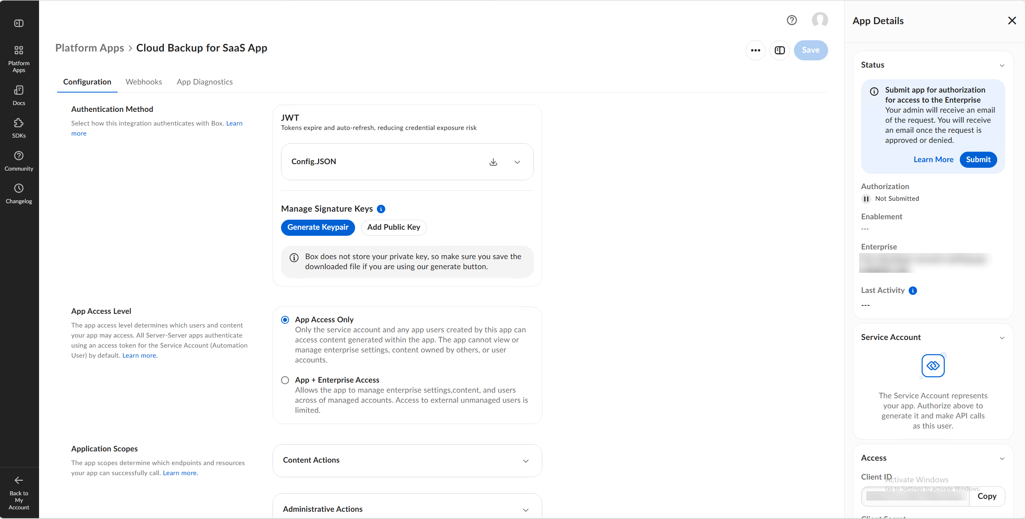Click the Enablement label
The image size is (1025, 519).
click(881, 217)
